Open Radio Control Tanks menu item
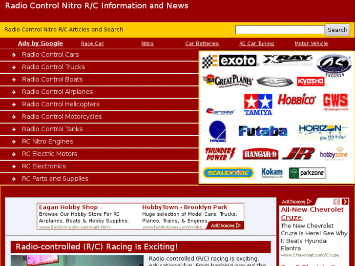The image size is (355, 266). click(99, 129)
